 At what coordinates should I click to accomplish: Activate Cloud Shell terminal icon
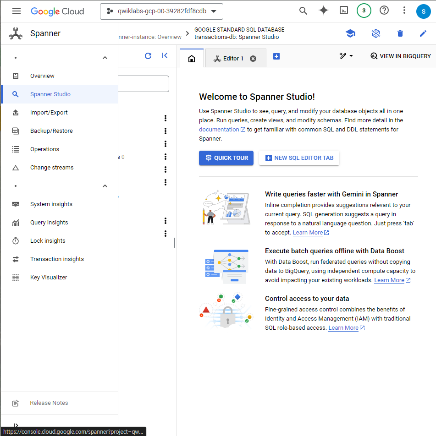tap(344, 11)
